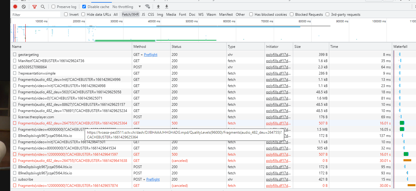Sort requests by the Status column header
416x191 pixels.
click(176, 47)
